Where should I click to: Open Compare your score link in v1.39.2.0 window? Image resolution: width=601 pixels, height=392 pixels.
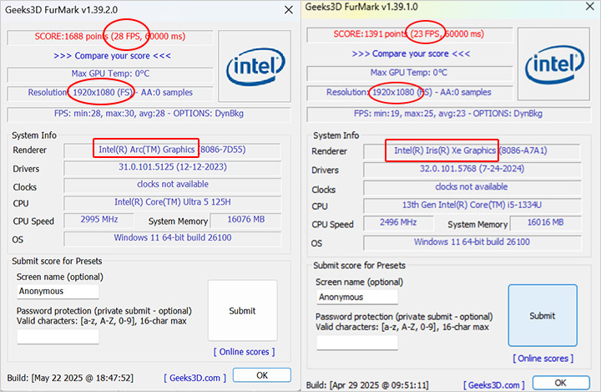112,56
